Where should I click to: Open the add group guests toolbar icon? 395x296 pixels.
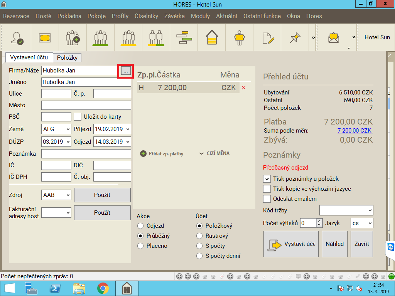coord(73,38)
